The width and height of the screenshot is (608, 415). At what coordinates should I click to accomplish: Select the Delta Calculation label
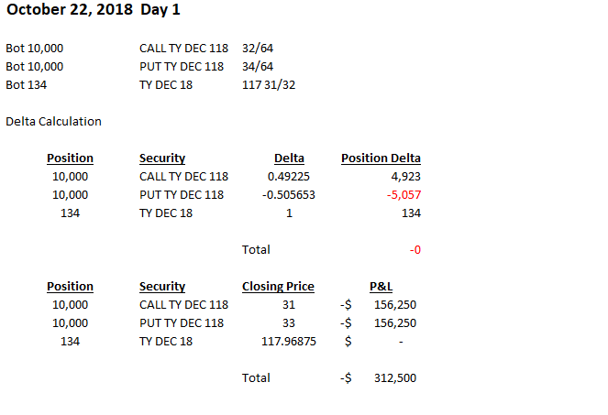tap(53, 121)
